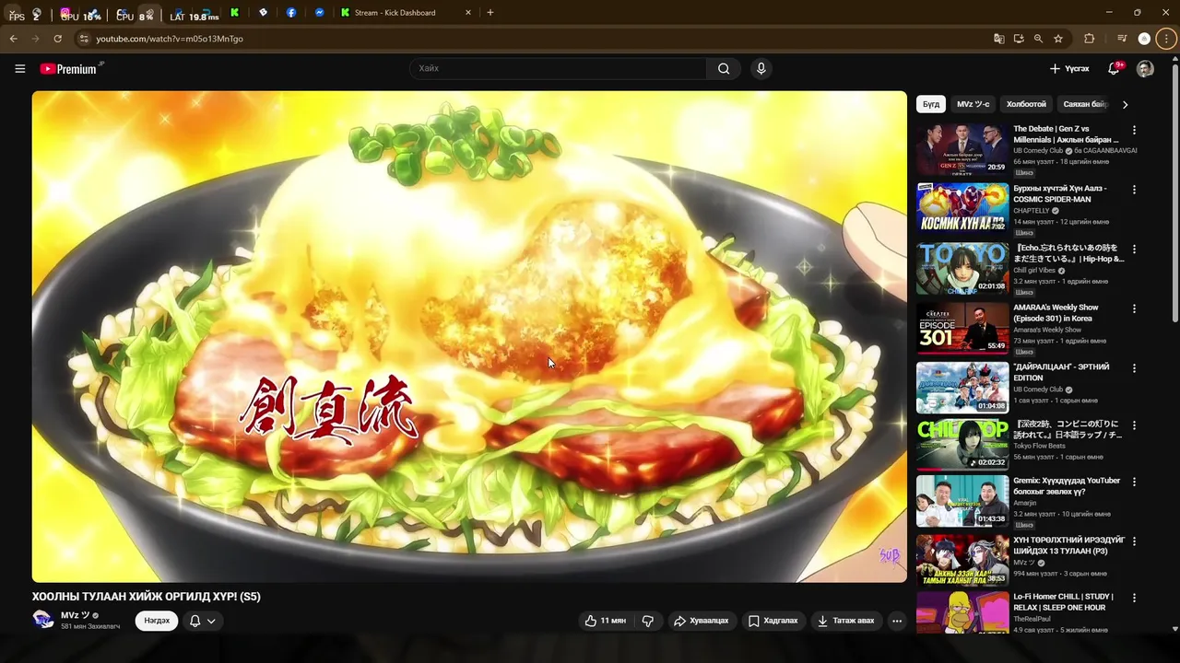Select the Бүгд filter chip
Image resolution: width=1180 pixels, height=663 pixels.
pos(931,104)
